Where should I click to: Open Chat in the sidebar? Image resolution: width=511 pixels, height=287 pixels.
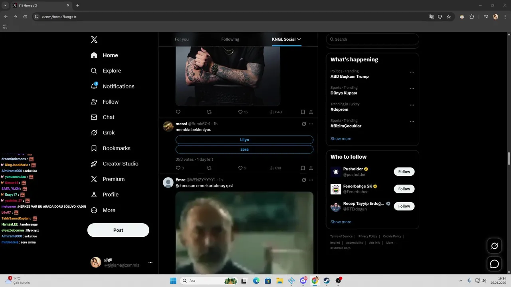point(103,117)
